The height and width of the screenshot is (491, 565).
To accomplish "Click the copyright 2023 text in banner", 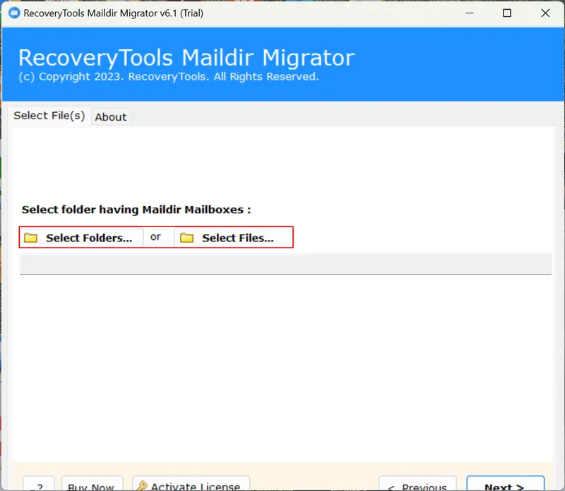I will coord(168,76).
